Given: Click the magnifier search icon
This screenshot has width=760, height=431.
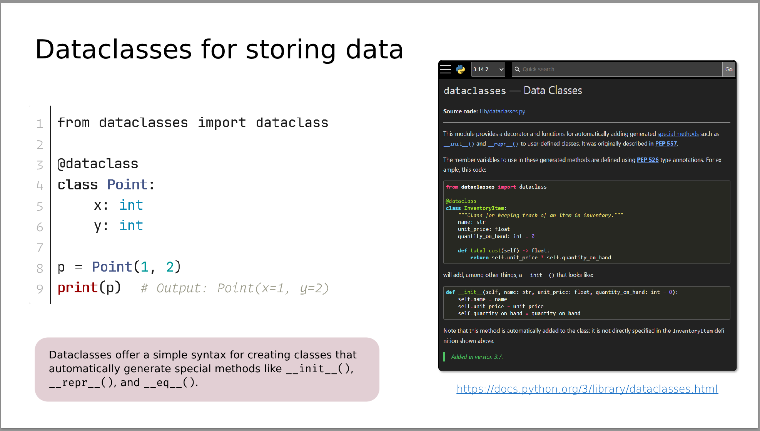Looking at the screenshot, I should pyautogui.click(x=517, y=69).
